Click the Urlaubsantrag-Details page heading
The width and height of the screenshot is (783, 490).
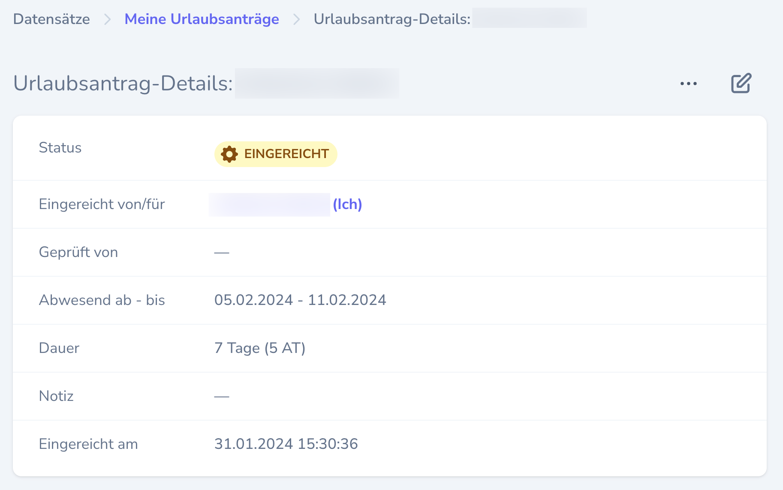pos(123,83)
